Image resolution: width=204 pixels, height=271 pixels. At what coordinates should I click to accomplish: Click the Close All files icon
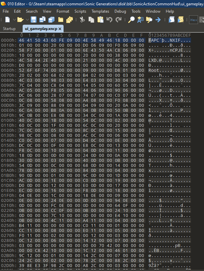[x=70, y=19]
